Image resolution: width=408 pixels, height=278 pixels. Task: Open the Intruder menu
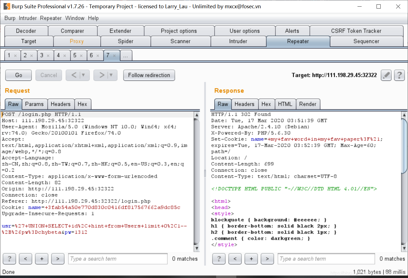(28, 18)
